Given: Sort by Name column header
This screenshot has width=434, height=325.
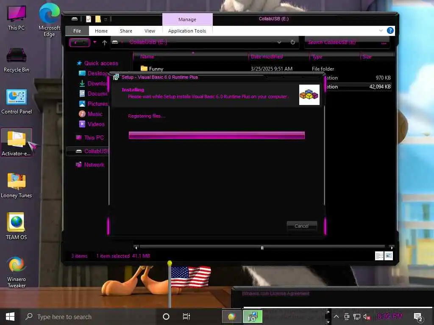Looking at the screenshot, I should tap(191, 57).
